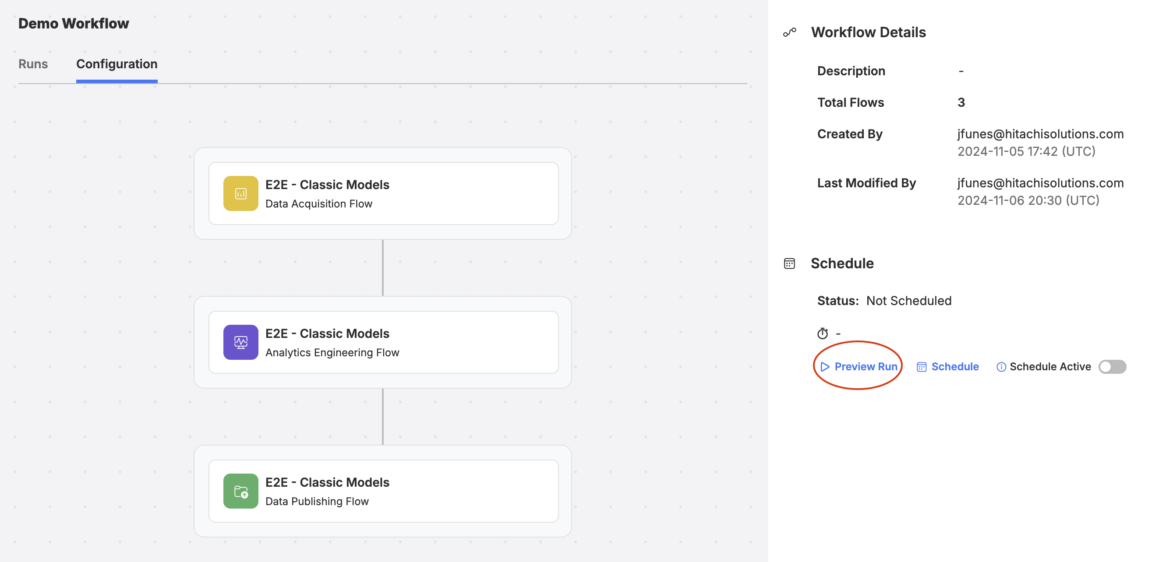Start a Preview Run

point(859,367)
